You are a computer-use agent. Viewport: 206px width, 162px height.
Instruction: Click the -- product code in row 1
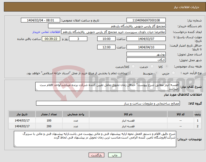click(x=181, y=120)
